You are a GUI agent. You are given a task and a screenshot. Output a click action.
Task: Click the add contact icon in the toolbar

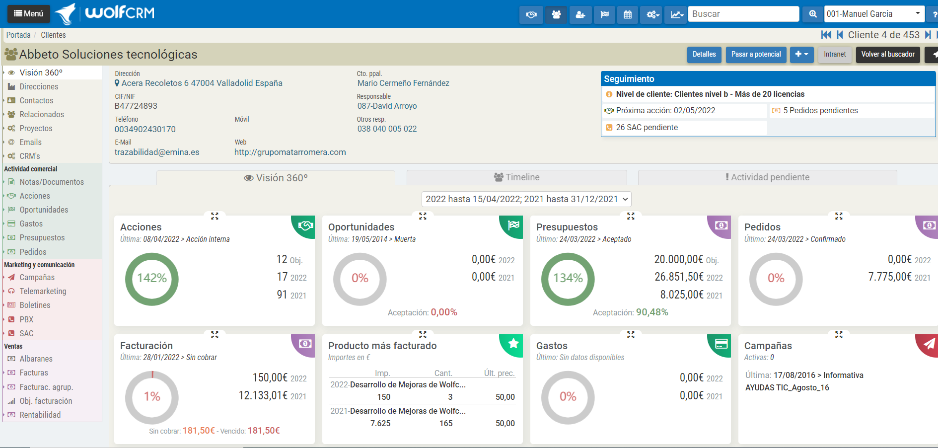pos(580,14)
